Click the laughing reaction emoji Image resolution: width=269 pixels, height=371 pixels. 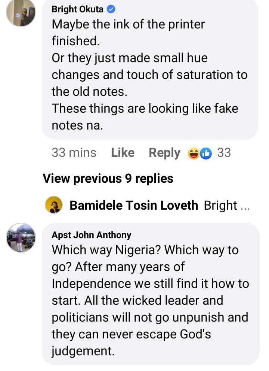[x=194, y=153]
